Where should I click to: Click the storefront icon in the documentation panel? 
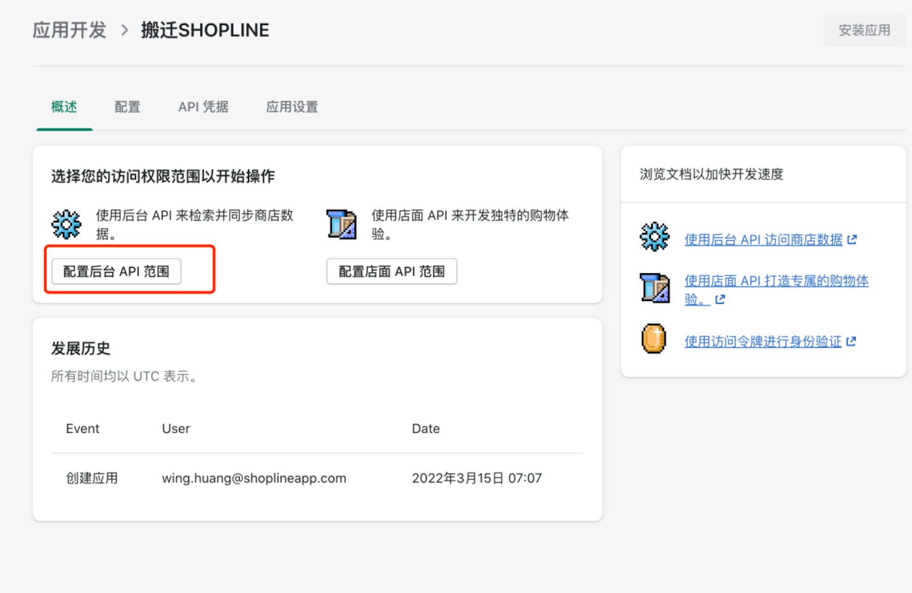pyautogui.click(x=654, y=288)
